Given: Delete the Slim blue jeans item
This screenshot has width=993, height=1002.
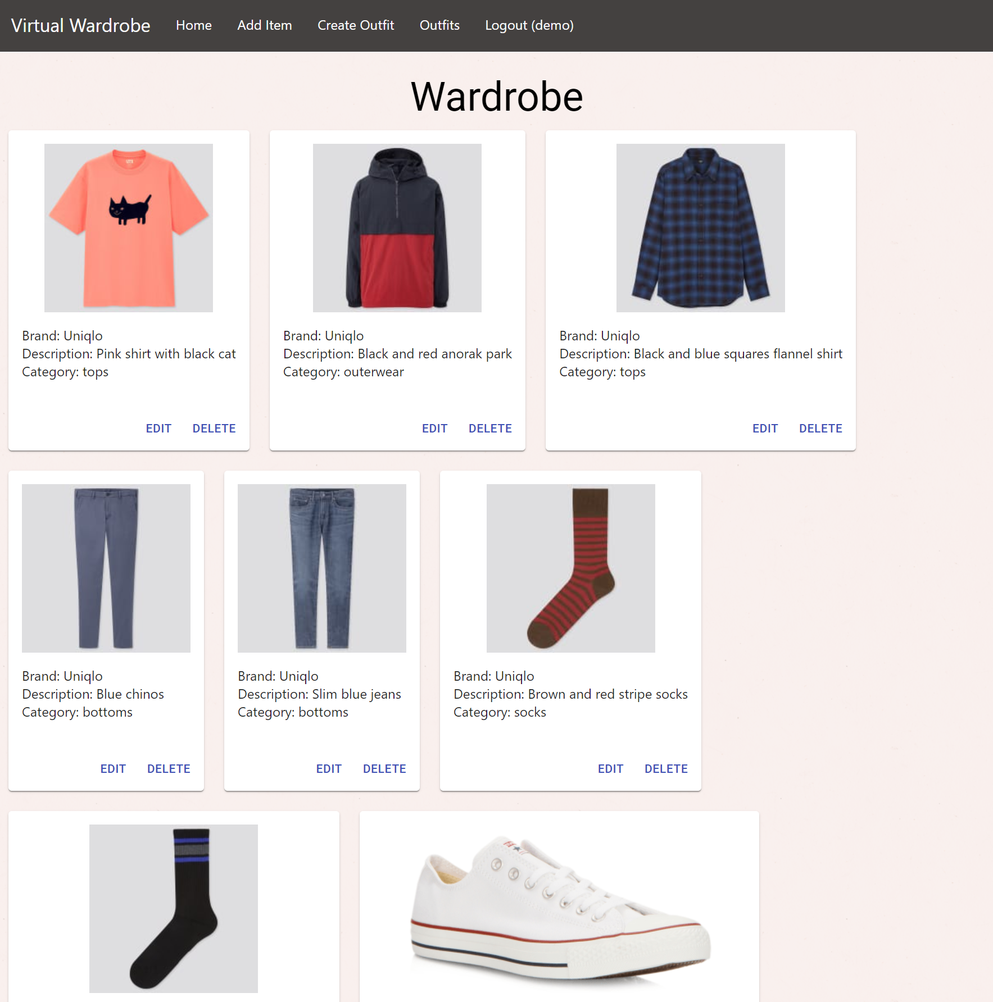Looking at the screenshot, I should click(384, 769).
